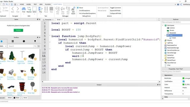Click the Toolbox search field

click(x=20, y=46)
